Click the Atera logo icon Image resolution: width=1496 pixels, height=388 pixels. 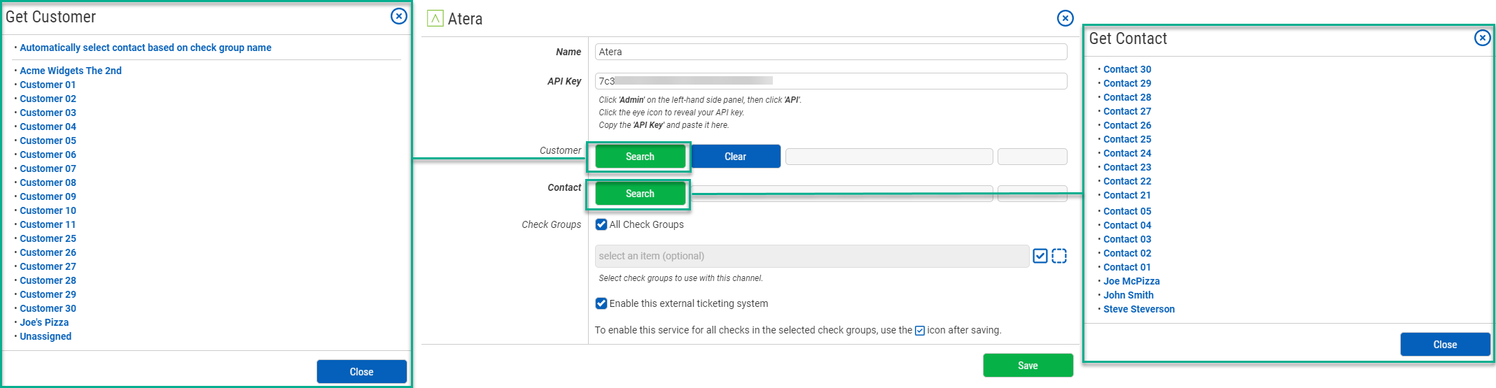click(435, 18)
